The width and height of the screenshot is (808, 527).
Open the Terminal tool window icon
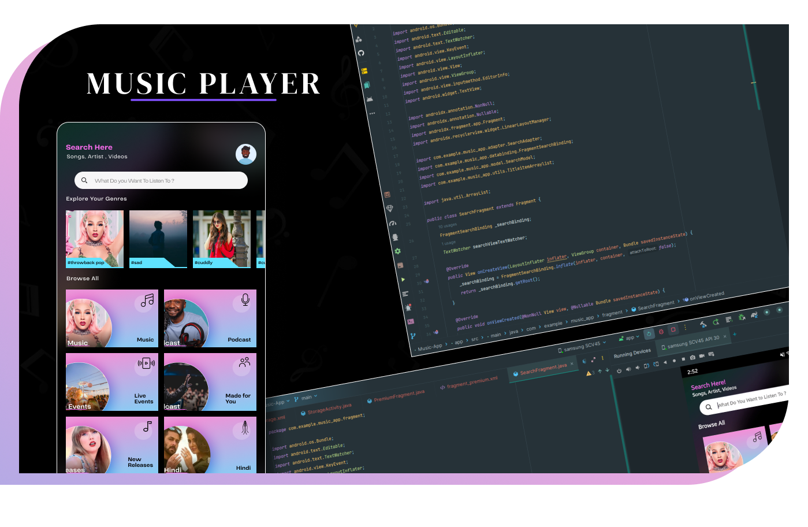coord(410,321)
